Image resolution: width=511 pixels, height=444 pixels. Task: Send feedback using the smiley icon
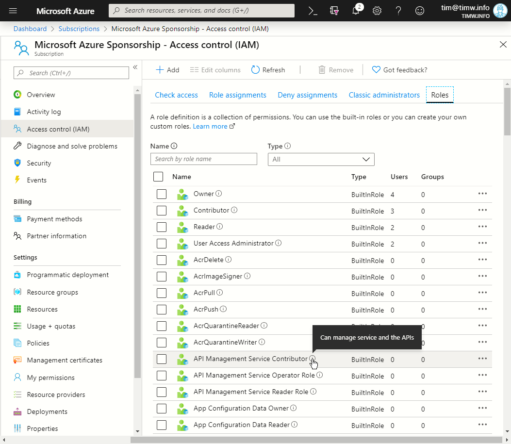point(419,11)
